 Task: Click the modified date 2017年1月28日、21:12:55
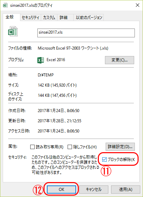coord(59,121)
